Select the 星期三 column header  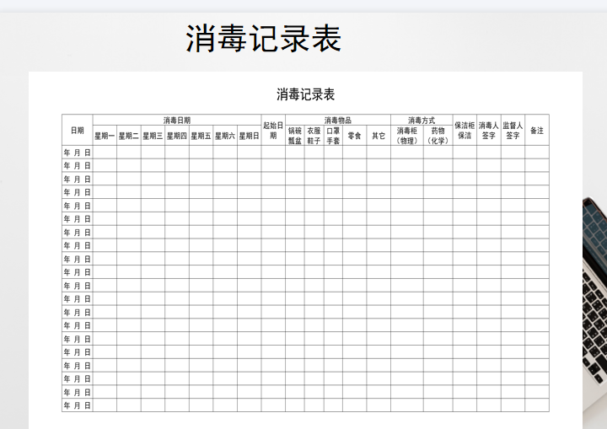coord(153,136)
